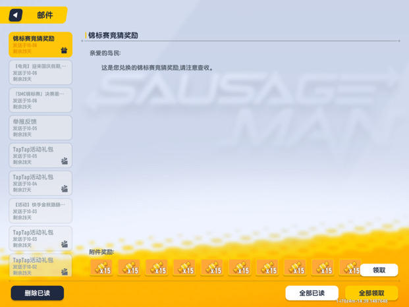Open TapTap活动礼包 mail sent 10-02
Viewport: 409px width, 307px height.
click(40, 265)
